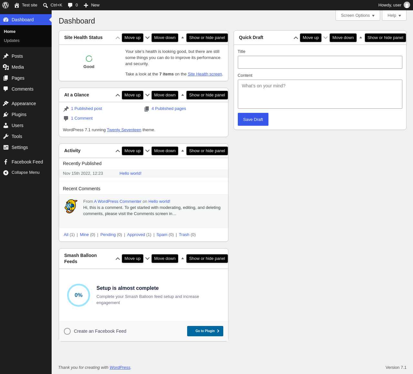Toggle the At a Glance panel triangle

tap(183, 95)
